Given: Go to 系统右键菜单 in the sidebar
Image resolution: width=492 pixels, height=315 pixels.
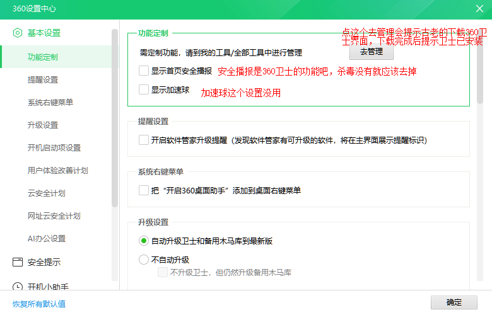Looking at the screenshot, I should tap(50, 103).
